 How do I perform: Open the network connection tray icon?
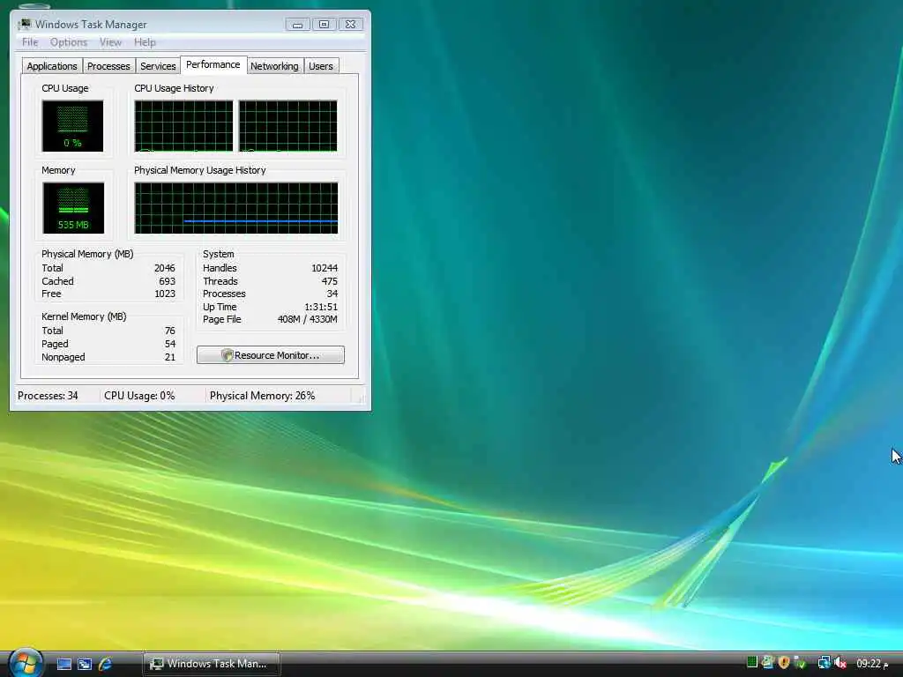pos(825,663)
